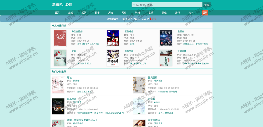Click the 美女养成师 cover image
Viewport: 263px width, 127px height.
point(139,123)
